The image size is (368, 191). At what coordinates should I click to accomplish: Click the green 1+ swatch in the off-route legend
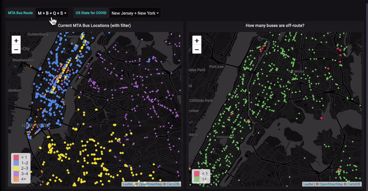(195, 179)
